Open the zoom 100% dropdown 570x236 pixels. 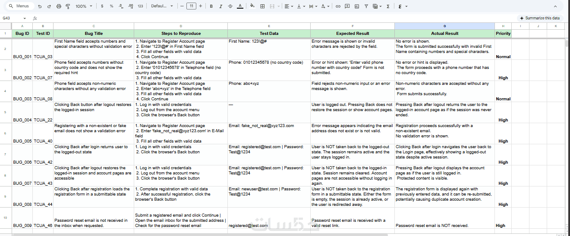click(x=84, y=6)
